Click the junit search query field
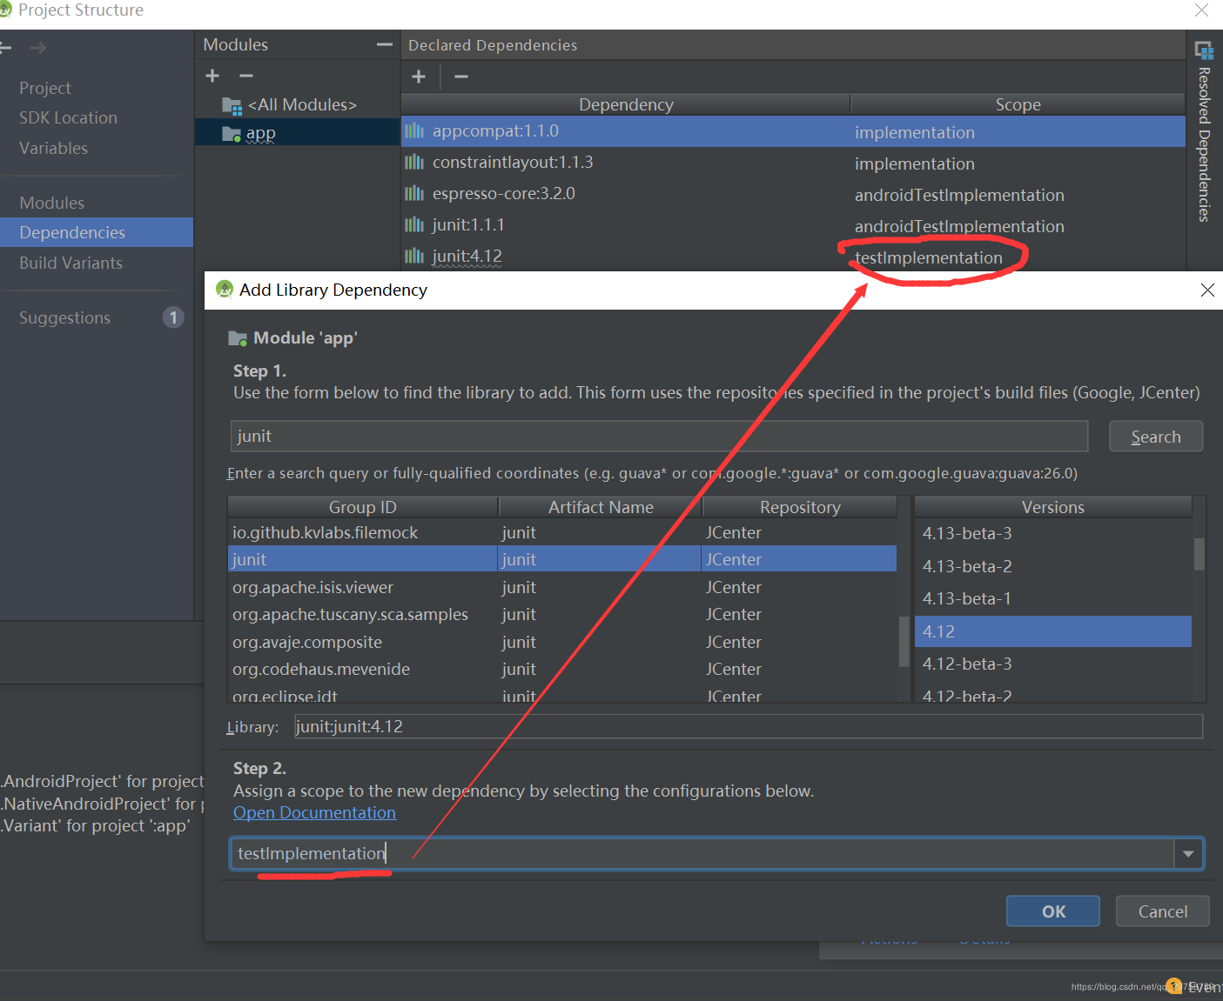This screenshot has height=1001, width=1223. click(659, 437)
